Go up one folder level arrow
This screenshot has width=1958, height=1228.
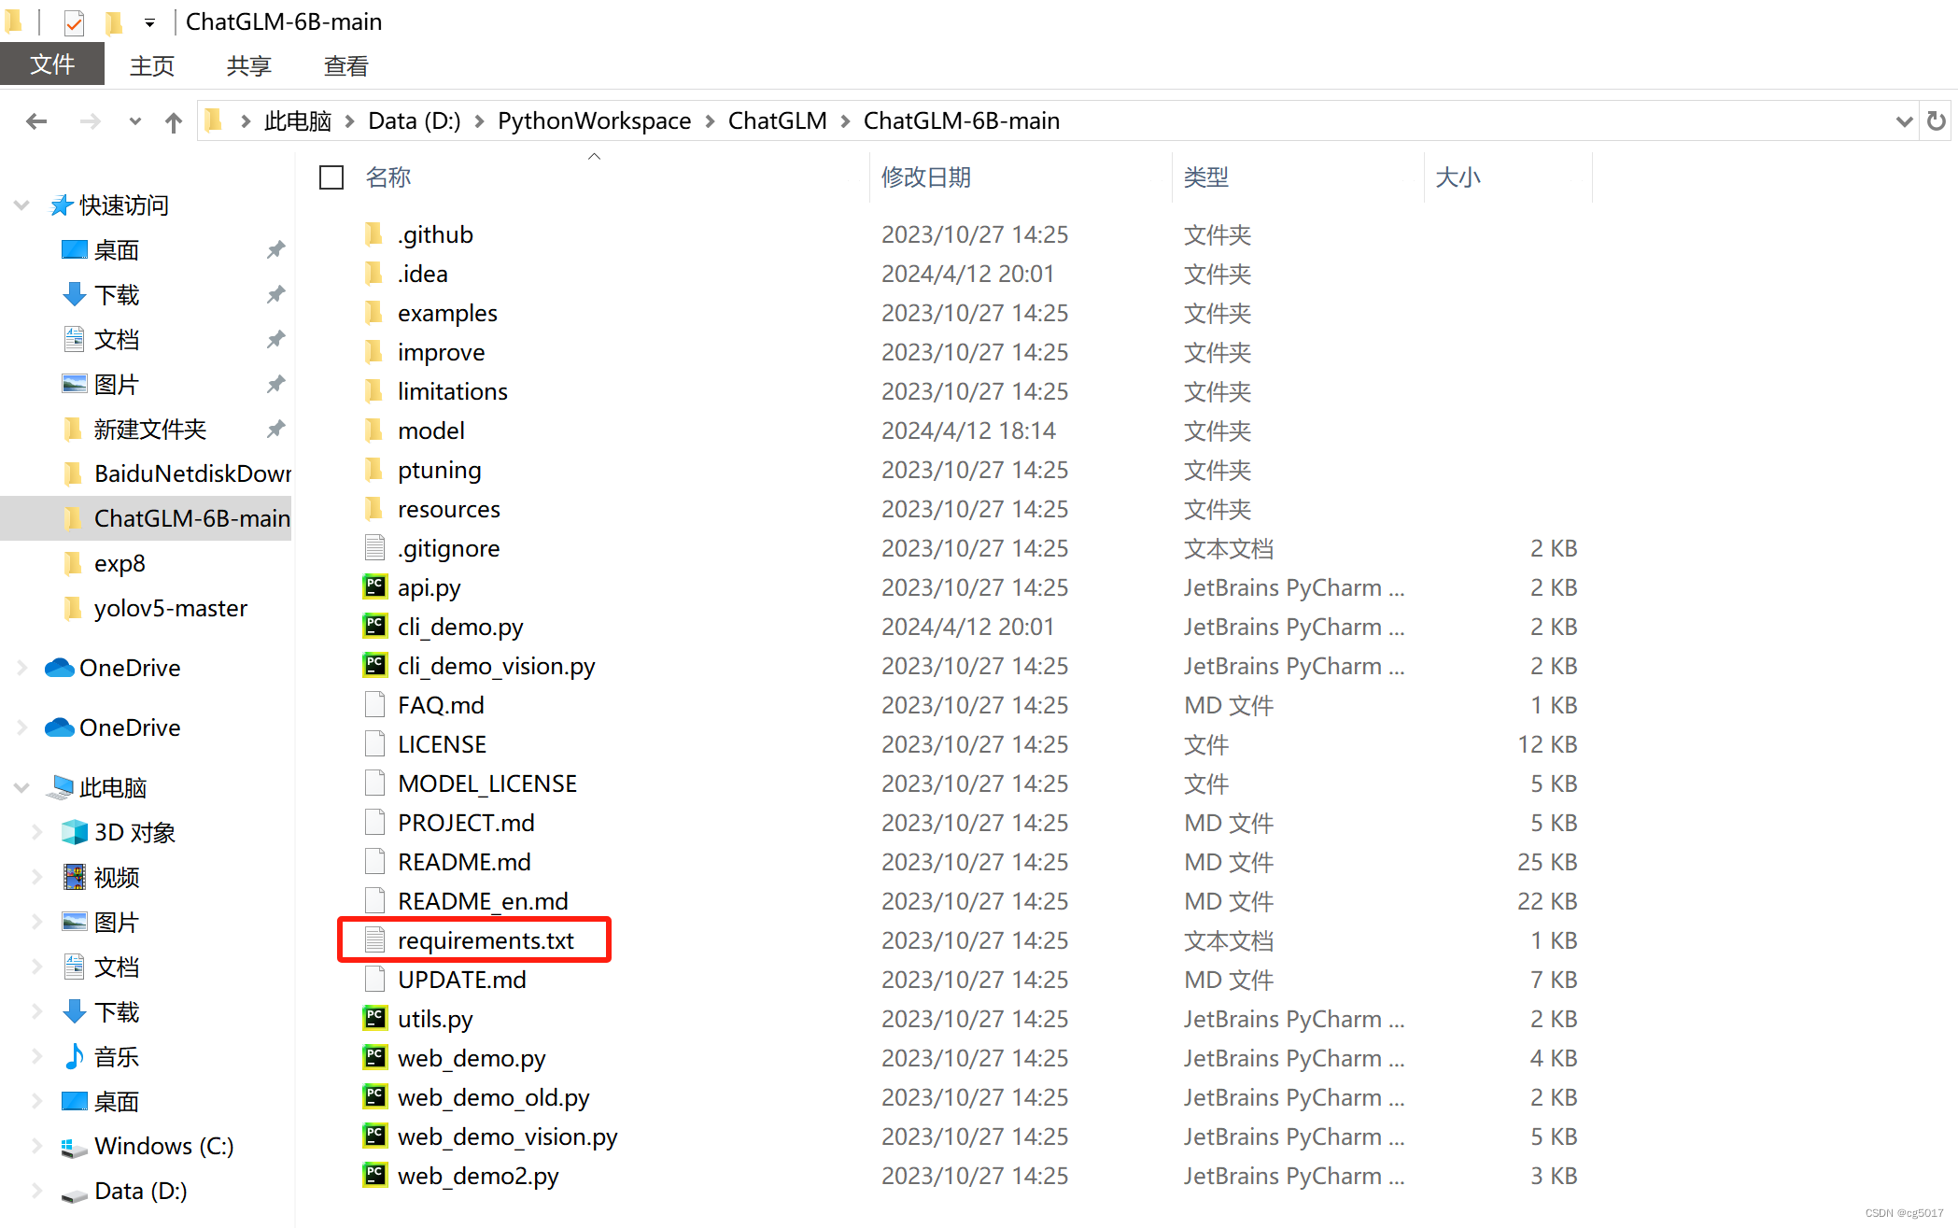174,122
